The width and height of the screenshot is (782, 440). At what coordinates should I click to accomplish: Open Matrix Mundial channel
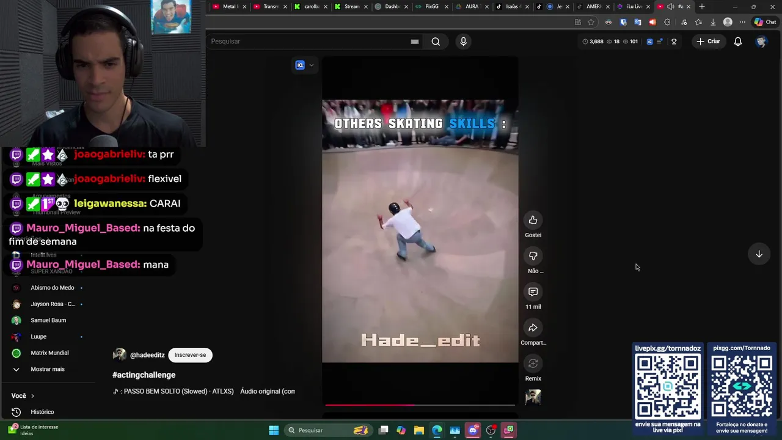(x=49, y=353)
